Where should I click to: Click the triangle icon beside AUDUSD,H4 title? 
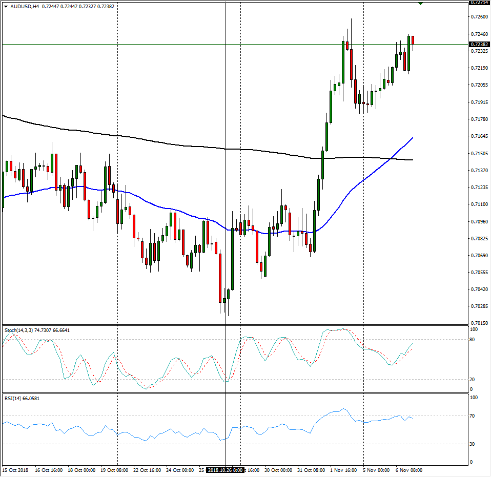(6, 6)
